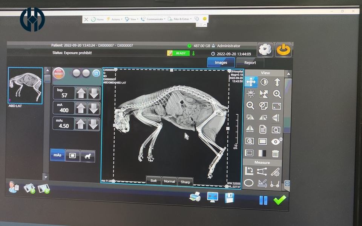Open the View dropdown in remote toolbar
The image size is (362, 226).
point(132,19)
